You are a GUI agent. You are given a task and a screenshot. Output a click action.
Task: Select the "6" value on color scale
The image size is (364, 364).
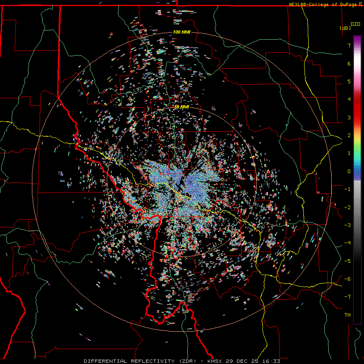point(349,63)
